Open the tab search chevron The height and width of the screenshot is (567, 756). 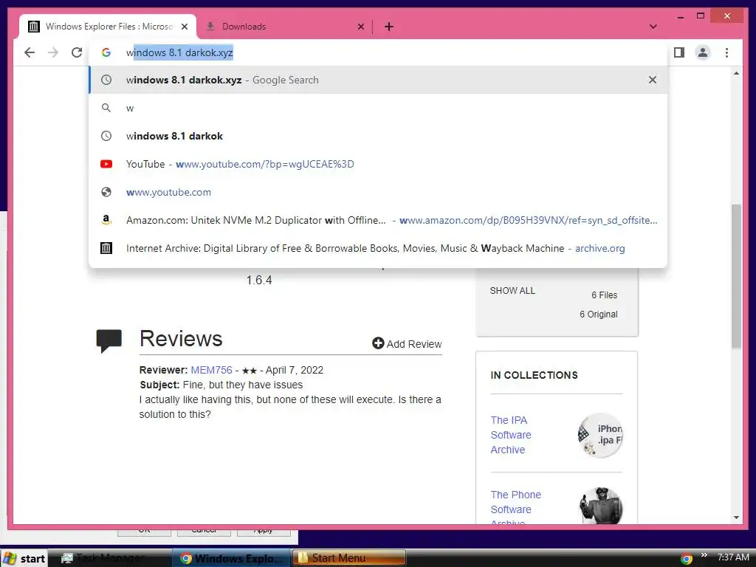[x=653, y=27]
